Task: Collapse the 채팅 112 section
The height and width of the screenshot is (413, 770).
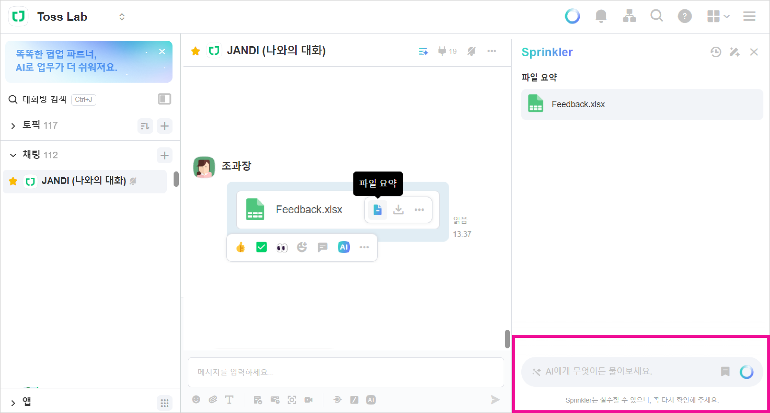Action: click(x=13, y=155)
